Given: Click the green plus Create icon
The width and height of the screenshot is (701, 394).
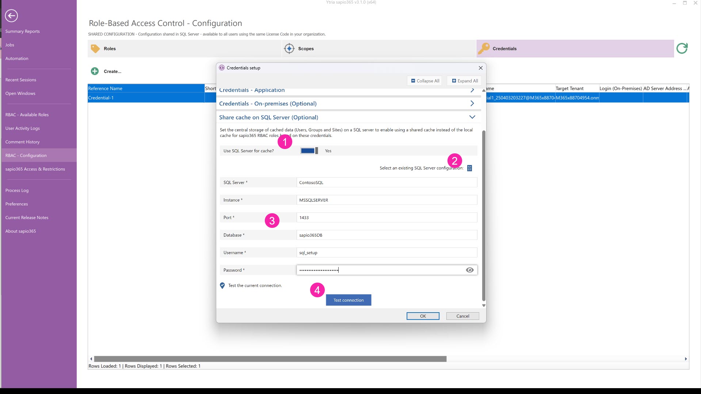Looking at the screenshot, I should [x=95, y=71].
